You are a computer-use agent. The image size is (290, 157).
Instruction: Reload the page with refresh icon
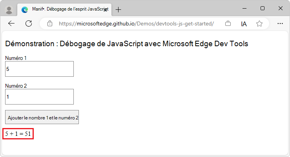29,23
